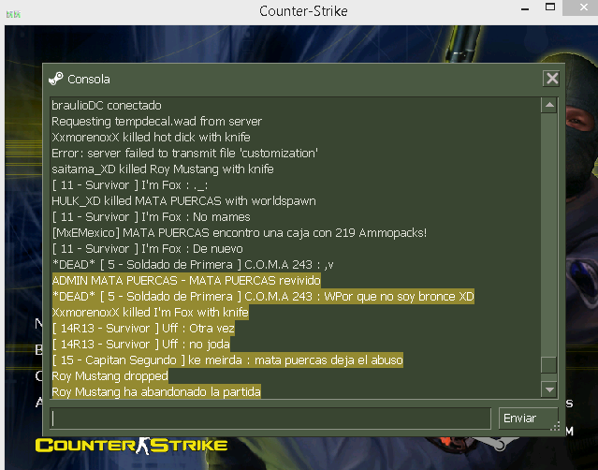This screenshot has width=598, height=470.
Task: Click the console scroll down arrow
Action: point(549,389)
